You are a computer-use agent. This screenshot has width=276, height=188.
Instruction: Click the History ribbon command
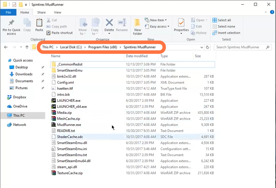point(199,33)
